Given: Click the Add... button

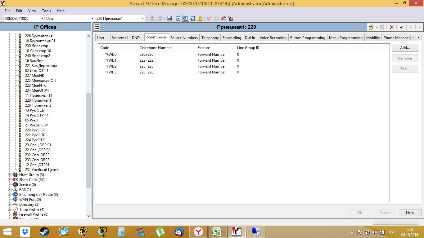Looking at the screenshot, I should point(405,48).
